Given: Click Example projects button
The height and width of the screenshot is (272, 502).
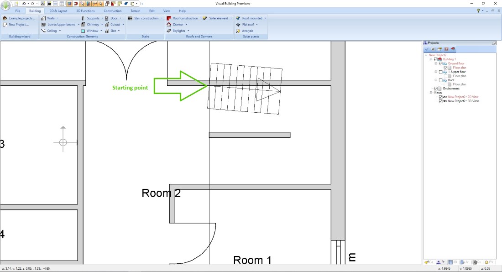Looking at the screenshot, I should pyautogui.click(x=21, y=18).
